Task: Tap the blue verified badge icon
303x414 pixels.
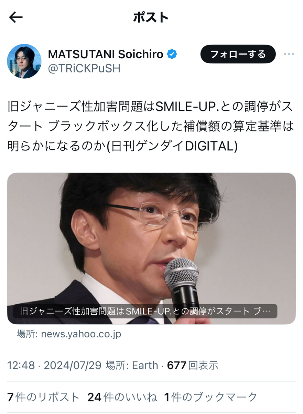Action: 172,54
